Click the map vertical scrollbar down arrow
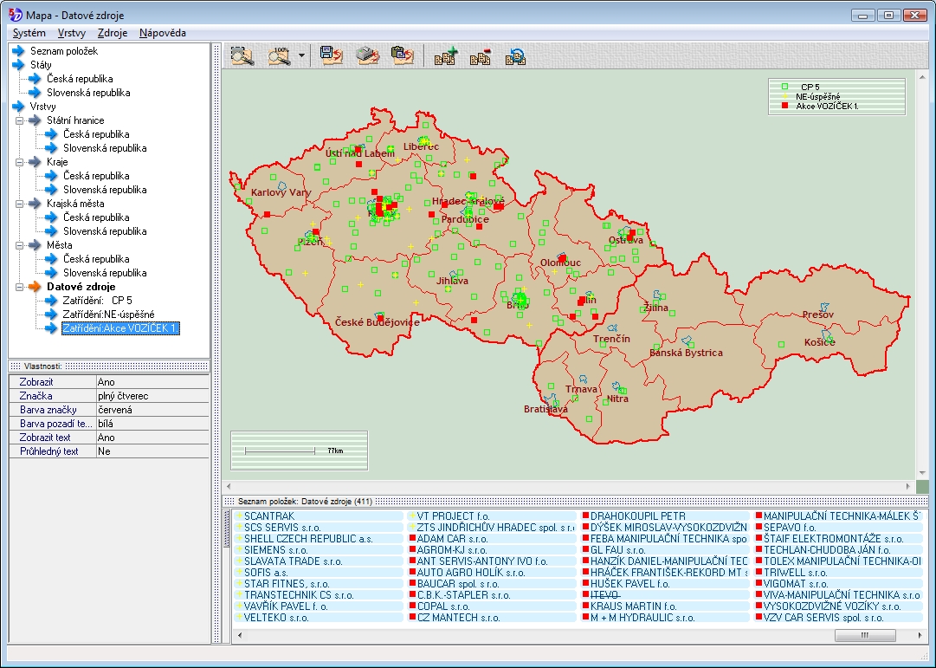This screenshot has width=936, height=668. point(923,473)
